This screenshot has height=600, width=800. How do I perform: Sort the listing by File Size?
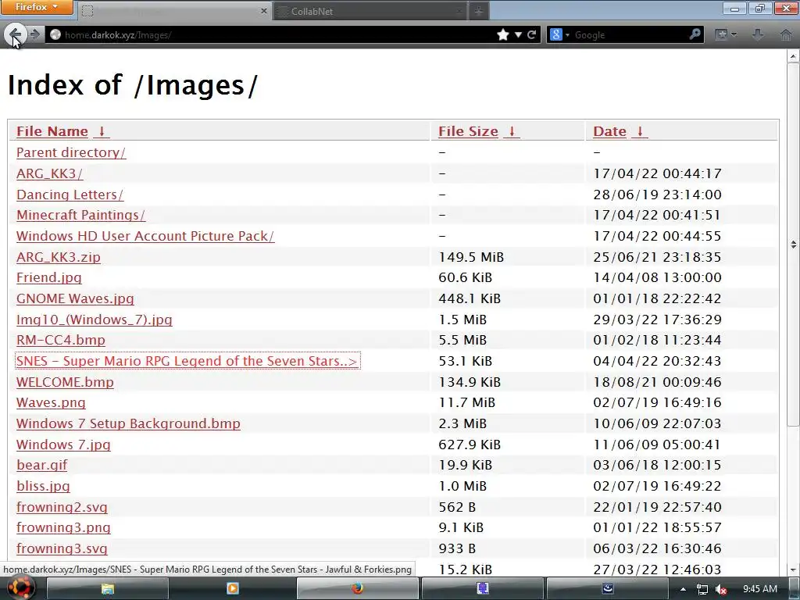(x=469, y=131)
